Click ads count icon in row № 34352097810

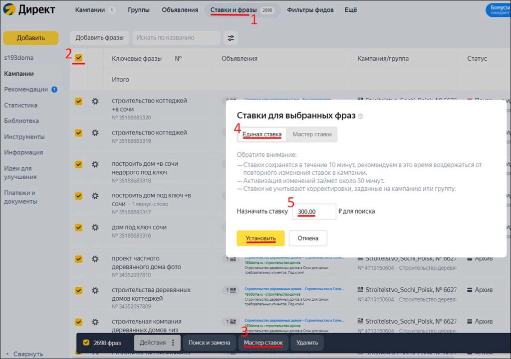(231, 259)
